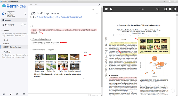This screenshot has width=178, height=96.
Task: Collapse the Pinned section
Action: click(2, 30)
